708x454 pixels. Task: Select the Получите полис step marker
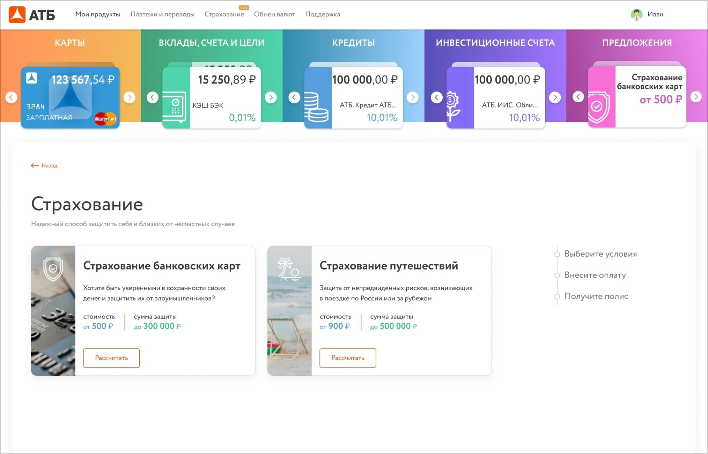tap(557, 297)
